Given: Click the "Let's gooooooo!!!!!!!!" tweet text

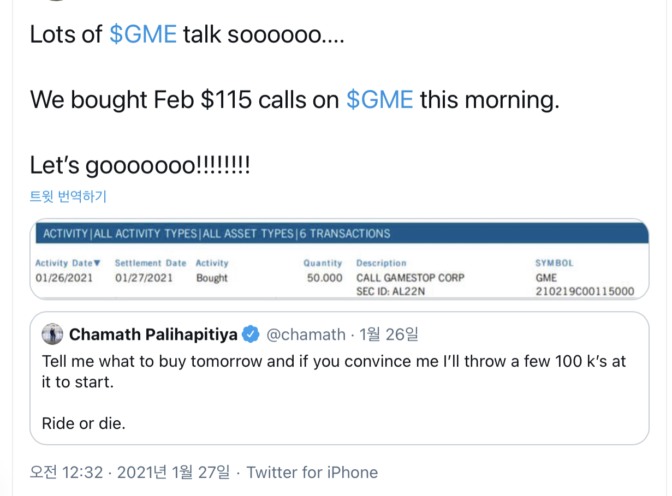Looking at the screenshot, I should pos(140,165).
